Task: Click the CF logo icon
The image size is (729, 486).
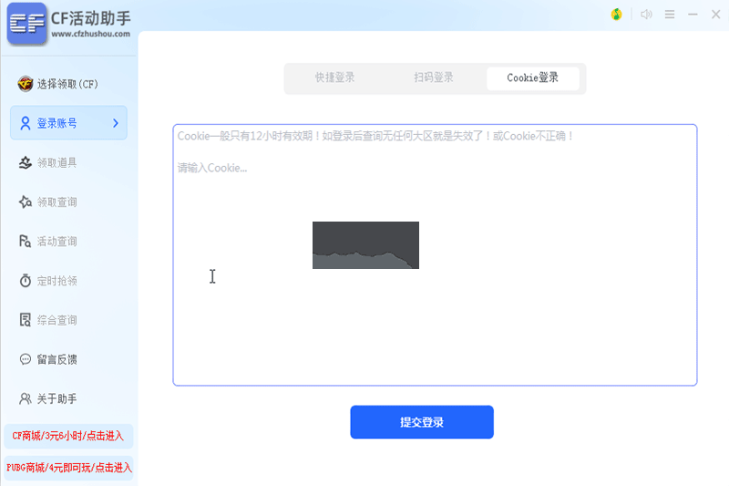Action: pos(27,24)
